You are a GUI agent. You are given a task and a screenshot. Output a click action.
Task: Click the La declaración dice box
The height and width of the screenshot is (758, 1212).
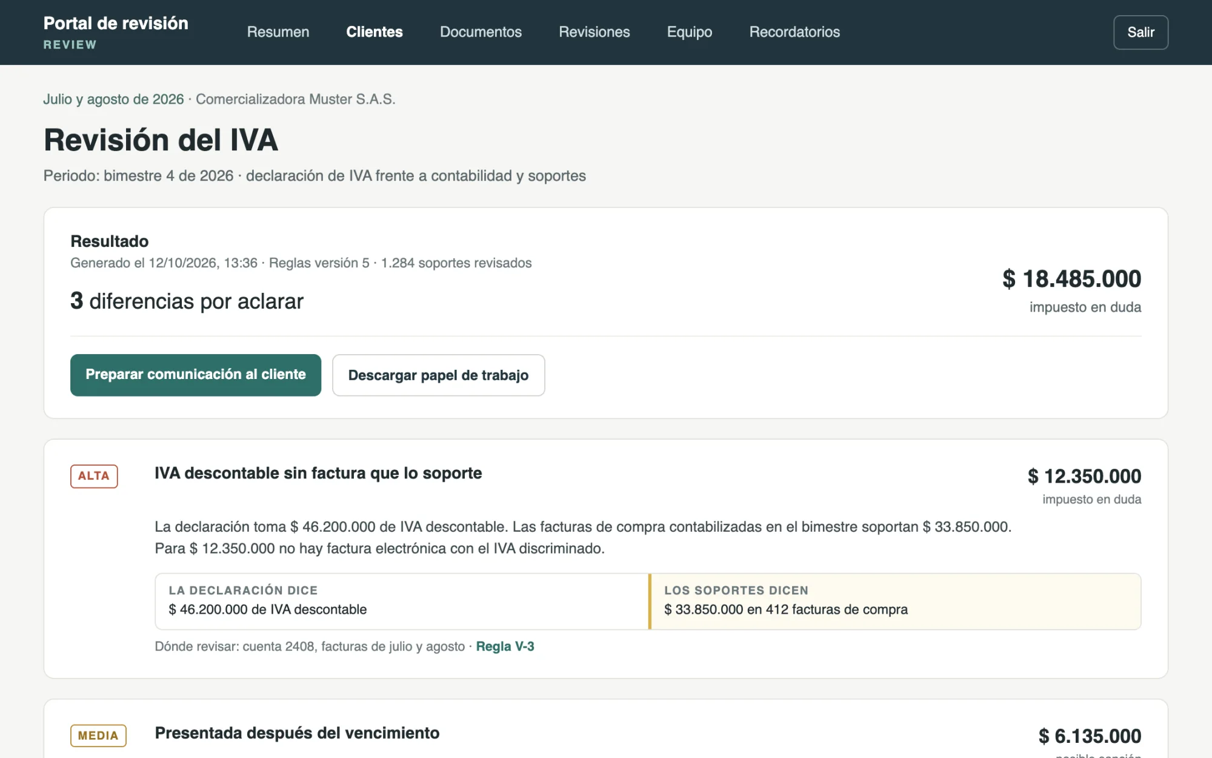402,602
